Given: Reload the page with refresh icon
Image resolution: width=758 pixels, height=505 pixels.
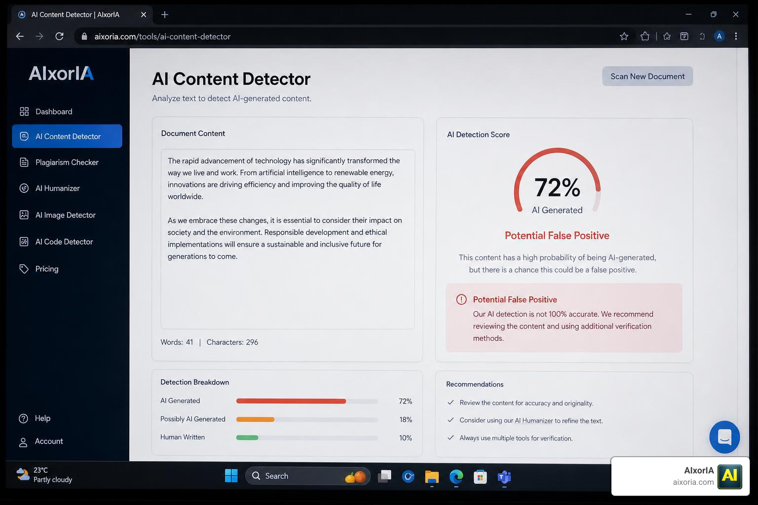Looking at the screenshot, I should tap(59, 36).
